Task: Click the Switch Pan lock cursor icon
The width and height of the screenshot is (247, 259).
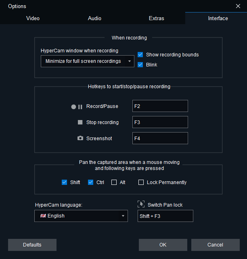Action: click(141, 204)
